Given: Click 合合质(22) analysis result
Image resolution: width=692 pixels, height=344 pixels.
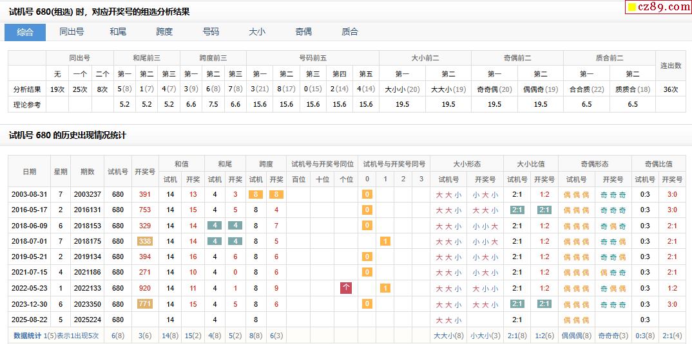Looking at the screenshot, I should tap(586, 89).
